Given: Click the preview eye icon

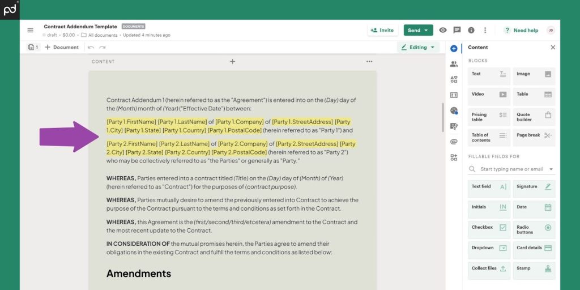Looking at the screenshot, I should (x=443, y=30).
